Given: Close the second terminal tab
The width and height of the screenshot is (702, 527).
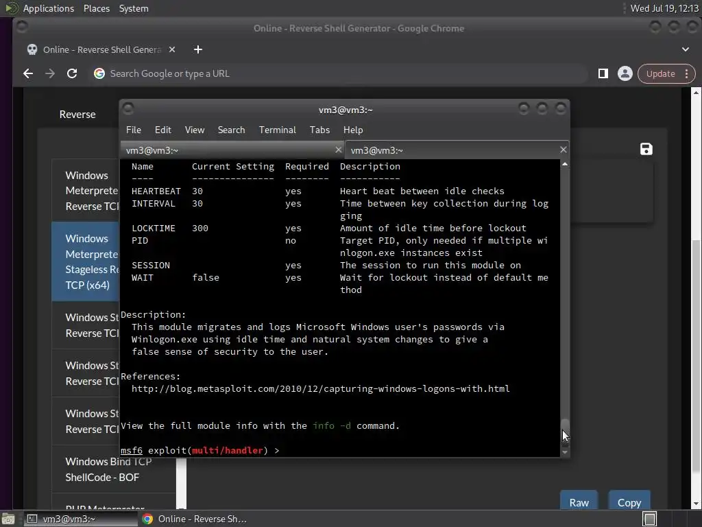Looking at the screenshot, I should click(564, 150).
